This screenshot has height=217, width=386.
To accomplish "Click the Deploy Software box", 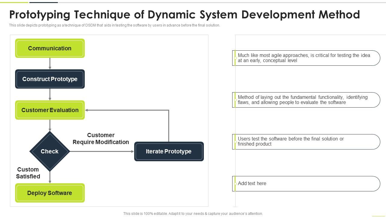I will click(50, 193).
